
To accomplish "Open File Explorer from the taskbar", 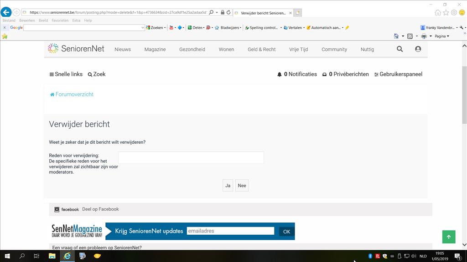I will (52, 256).
